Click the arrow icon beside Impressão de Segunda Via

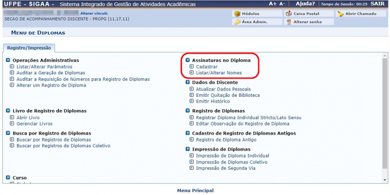pyautogui.click(x=191, y=168)
